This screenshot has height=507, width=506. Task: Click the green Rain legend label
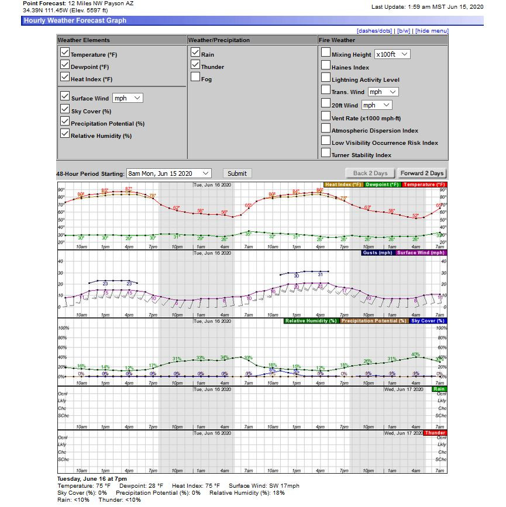(x=439, y=389)
